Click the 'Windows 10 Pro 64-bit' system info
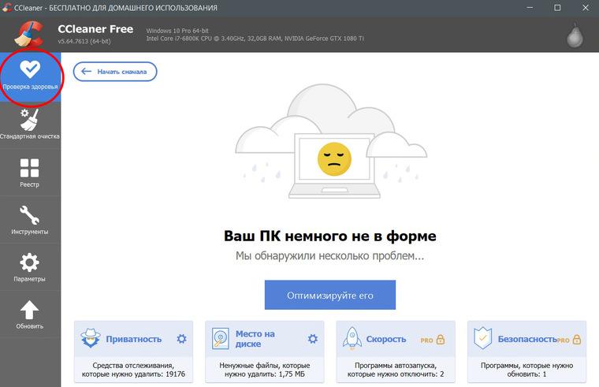This screenshot has width=599, height=387. (x=177, y=31)
